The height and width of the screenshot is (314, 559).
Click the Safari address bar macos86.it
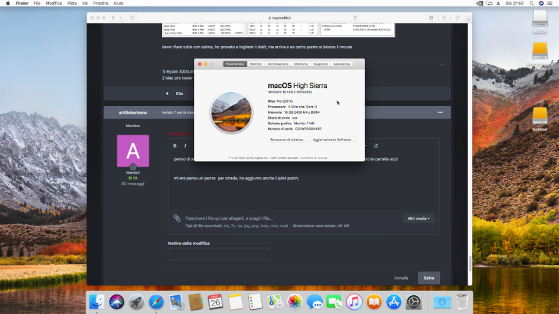point(281,18)
